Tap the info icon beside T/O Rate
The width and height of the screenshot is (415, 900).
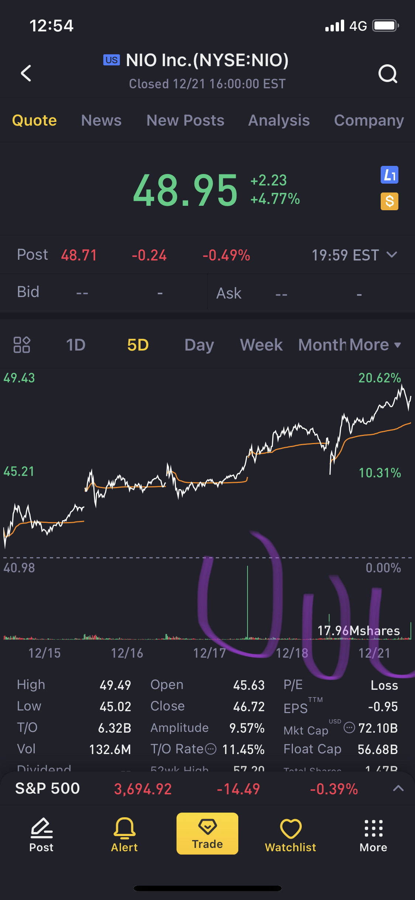[x=211, y=749]
